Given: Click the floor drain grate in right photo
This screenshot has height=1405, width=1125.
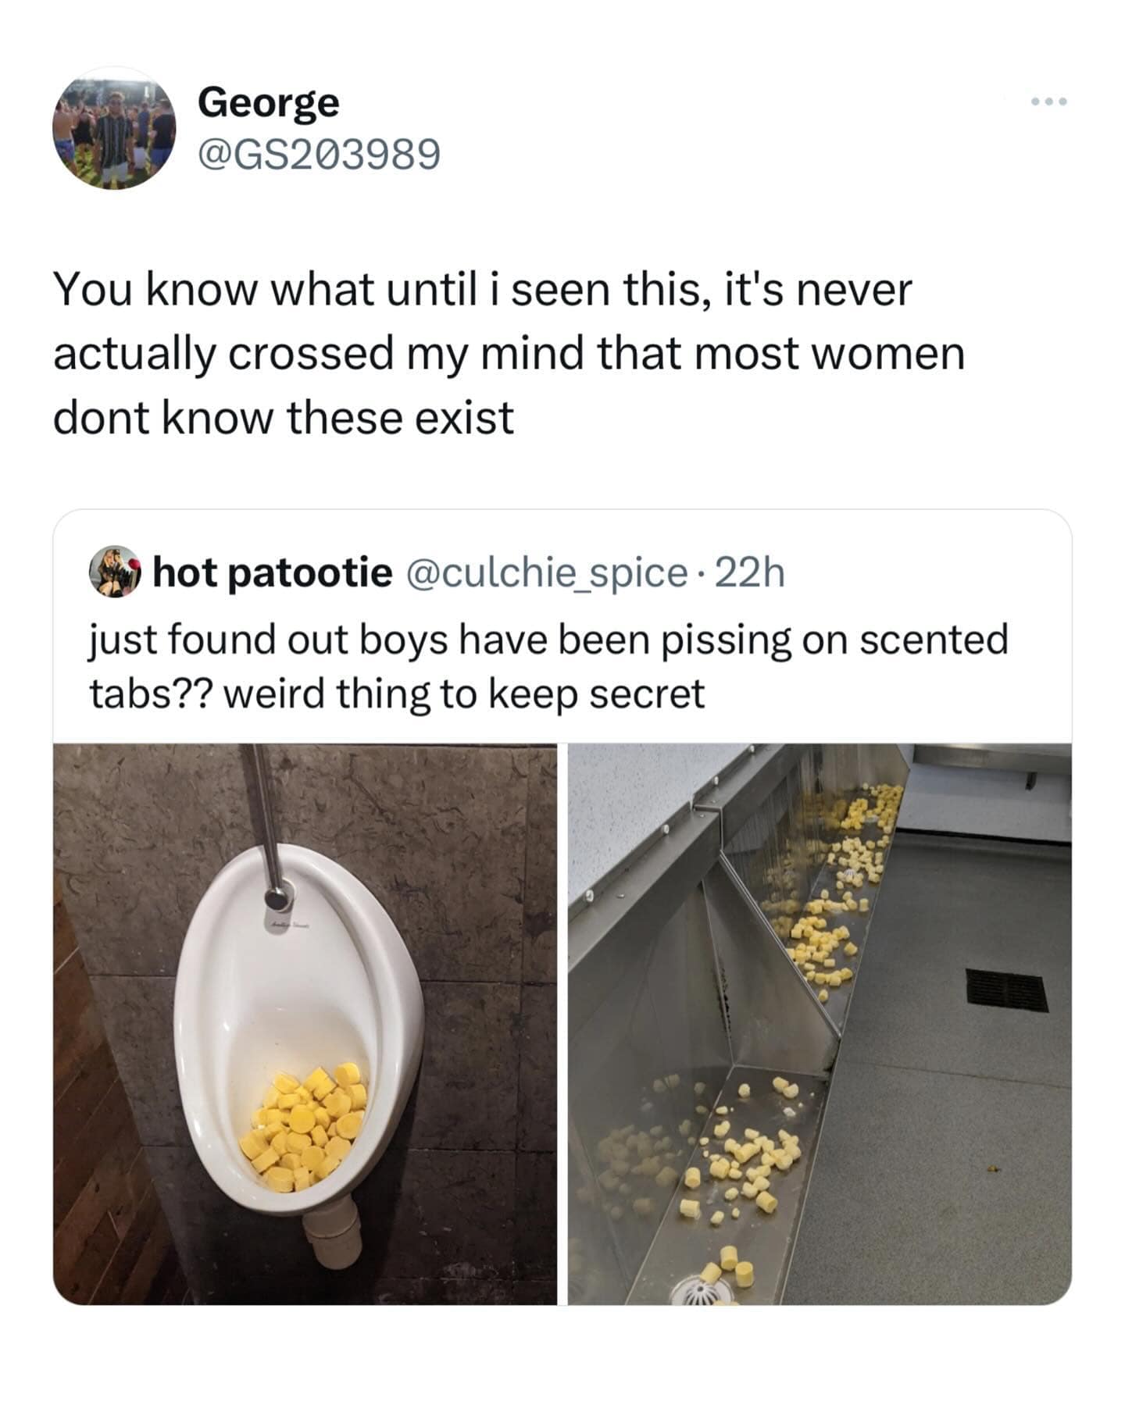Looking at the screenshot, I should [x=1006, y=990].
